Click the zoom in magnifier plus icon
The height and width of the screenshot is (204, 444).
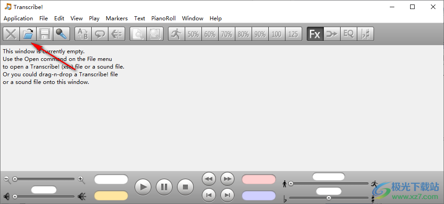(82, 179)
